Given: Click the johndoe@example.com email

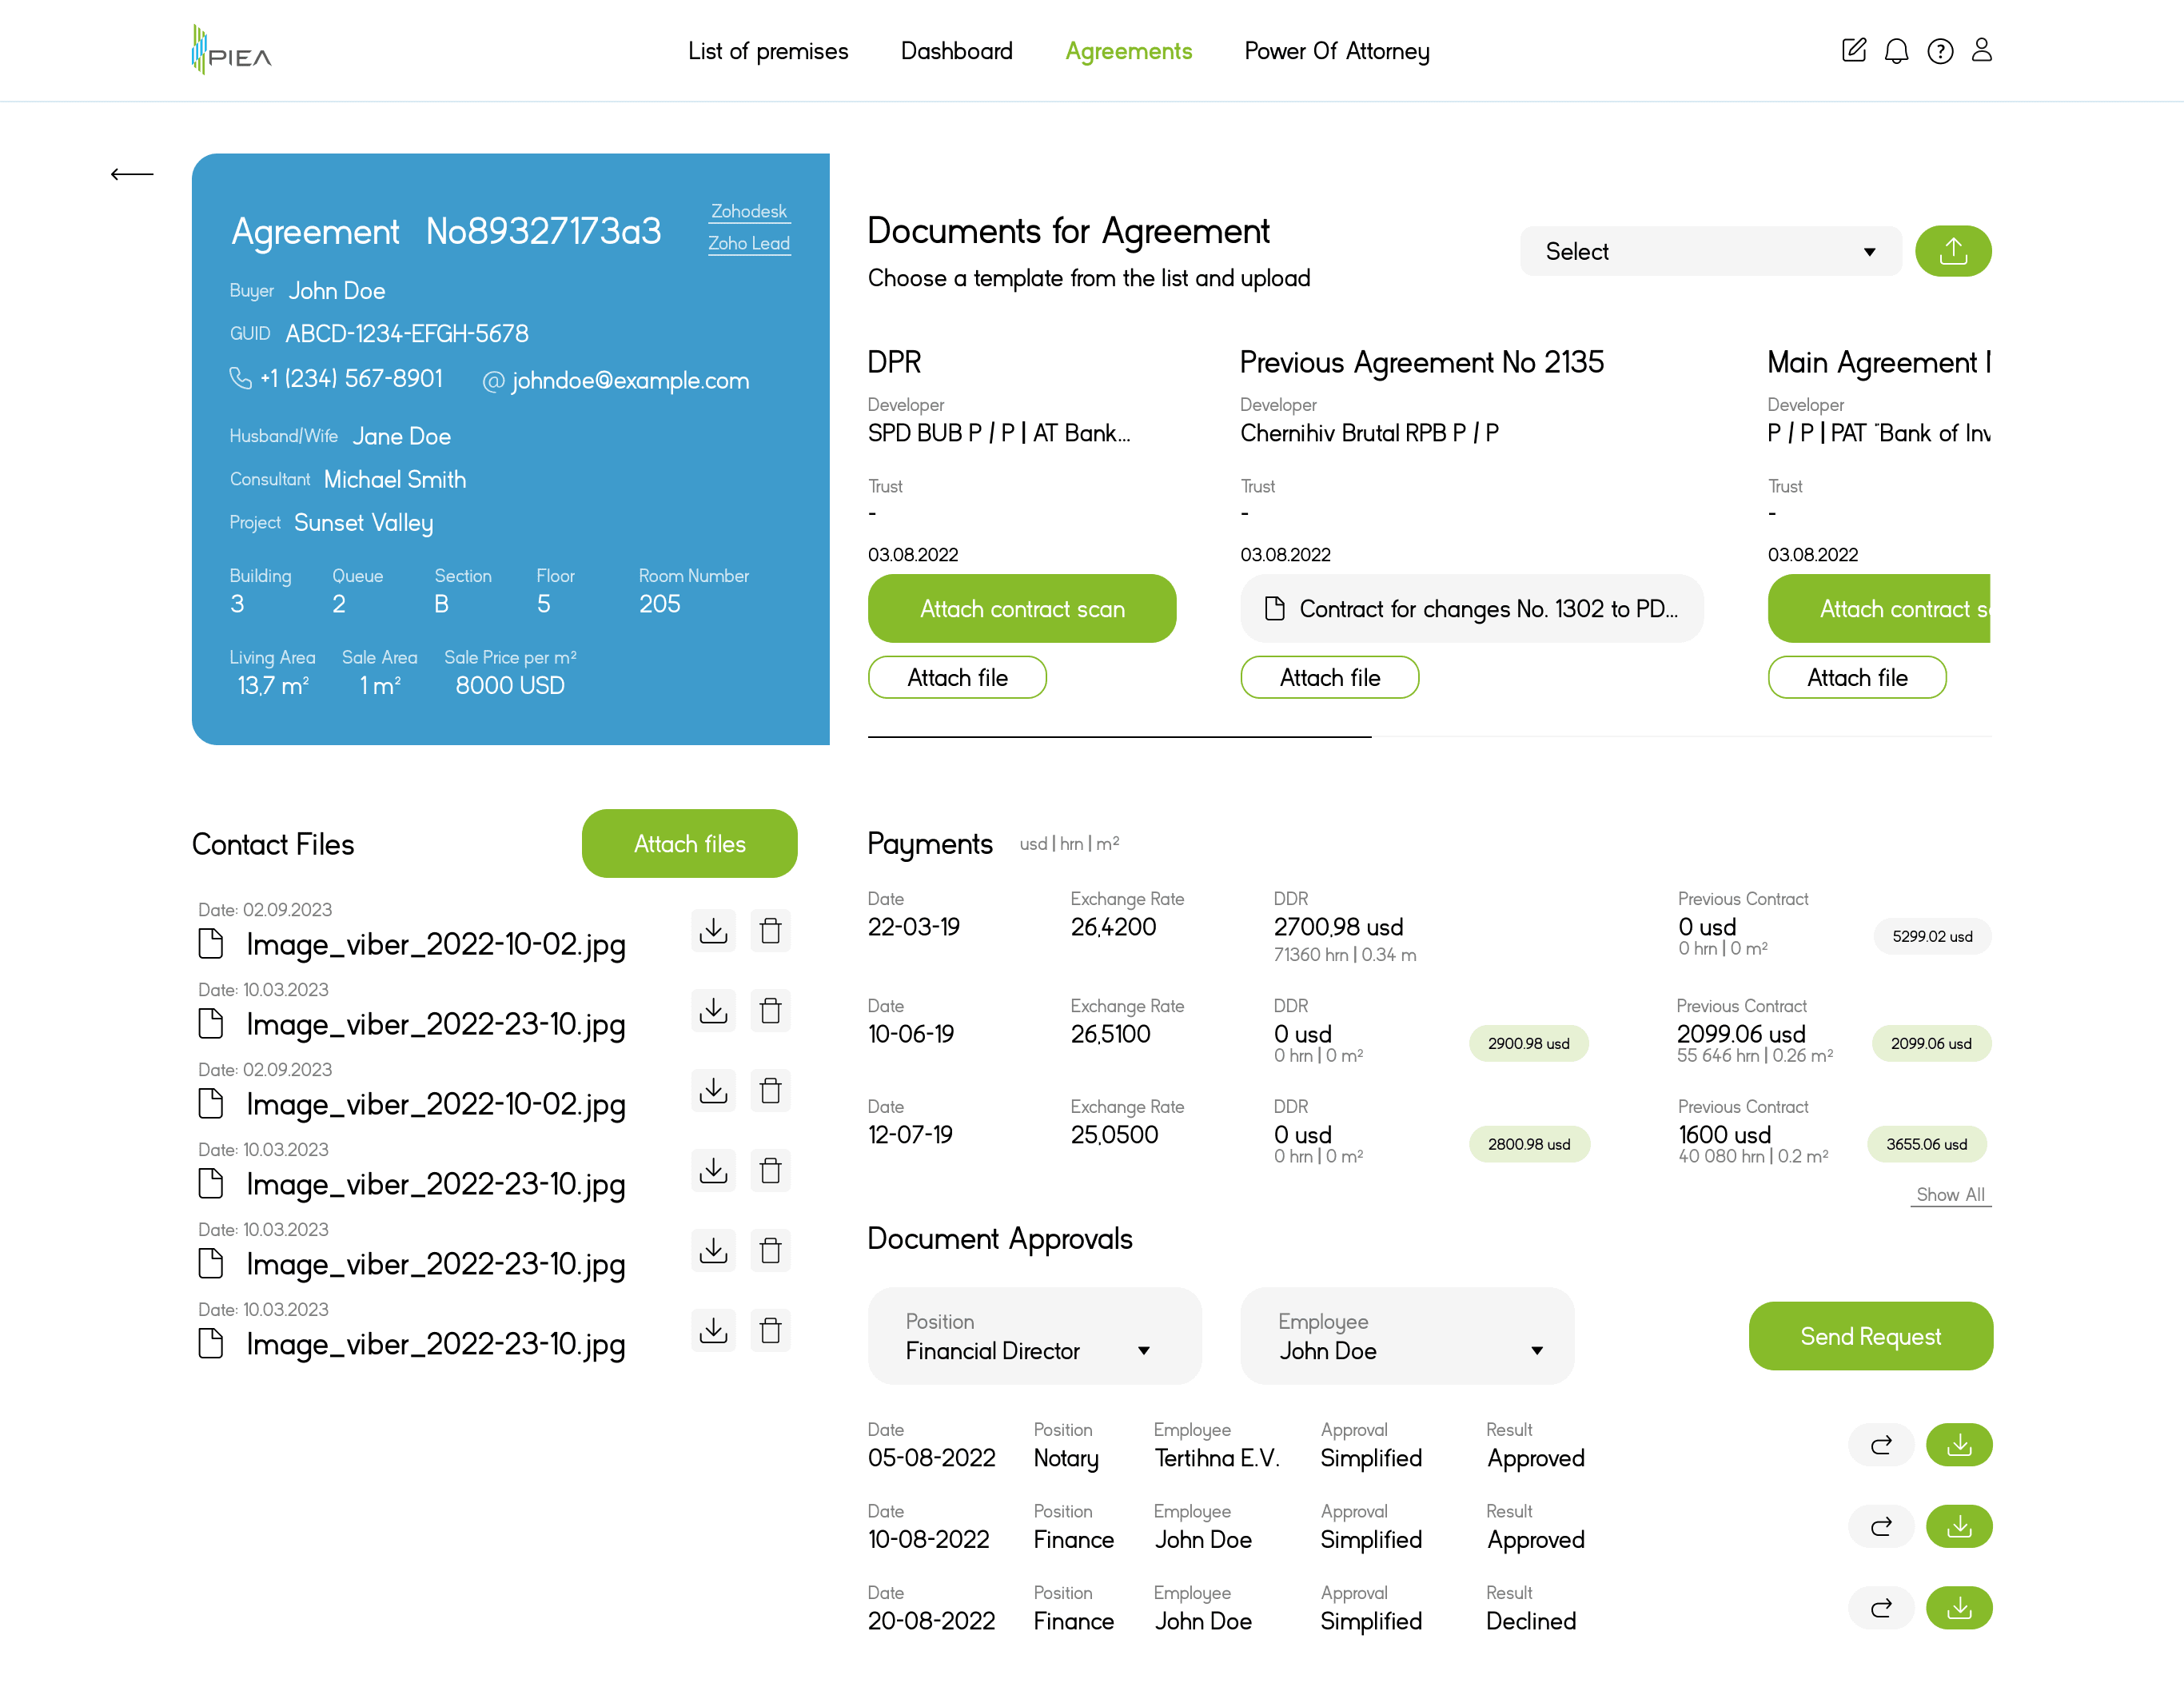Looking at the screenshot, I should [x=630, y=380].
